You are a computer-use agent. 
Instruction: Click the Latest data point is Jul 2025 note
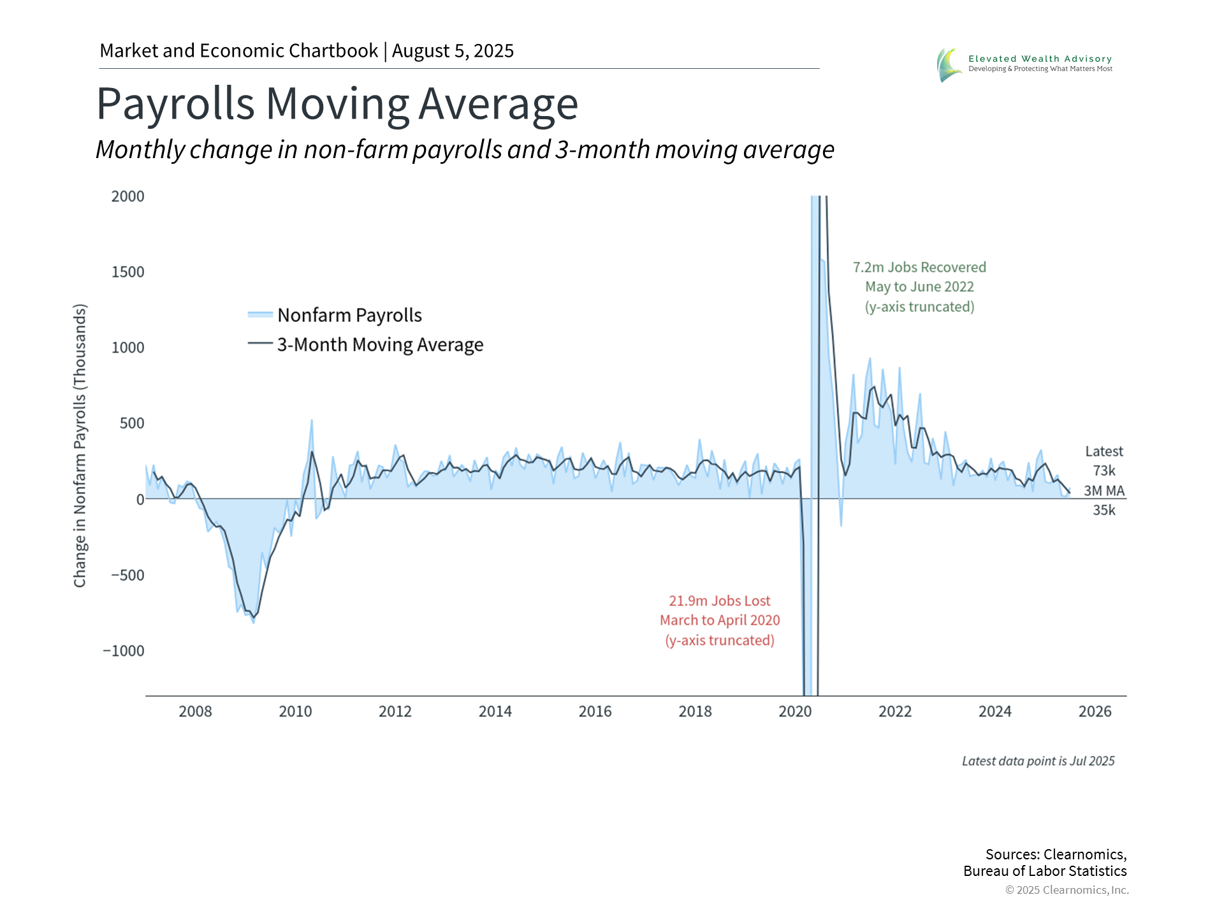coord(1038,761)
